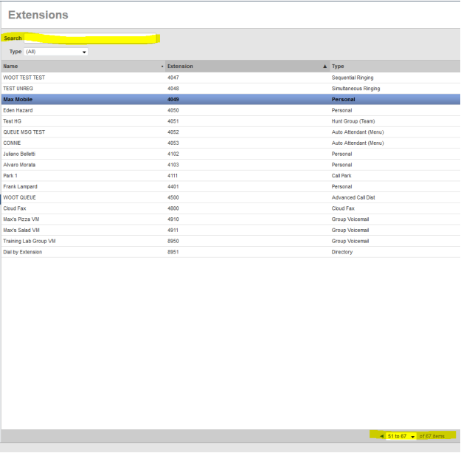
Task: Click the Extension sort ascending arrow
Action: point(325,67)
